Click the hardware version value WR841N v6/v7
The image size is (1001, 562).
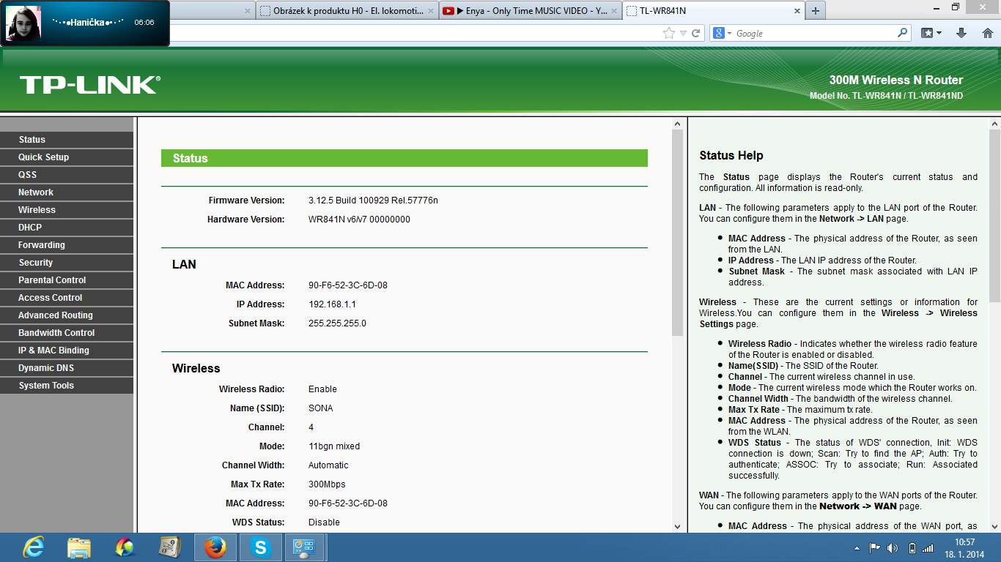coord(359,220)
